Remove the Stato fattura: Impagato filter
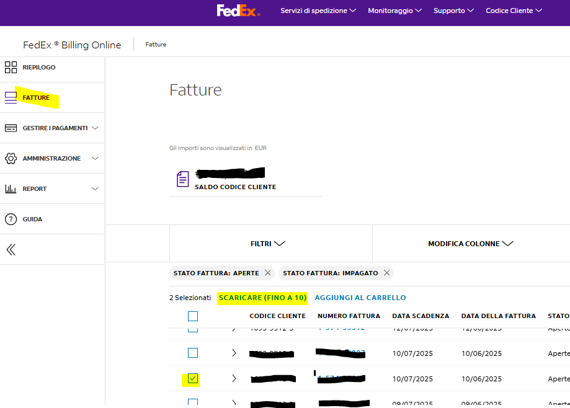The image size is (570, 408). [387, 272]
